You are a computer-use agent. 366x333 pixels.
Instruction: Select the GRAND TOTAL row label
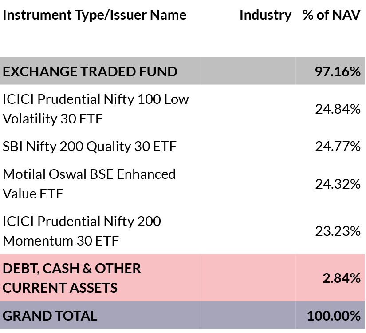(x=50, y=316)
